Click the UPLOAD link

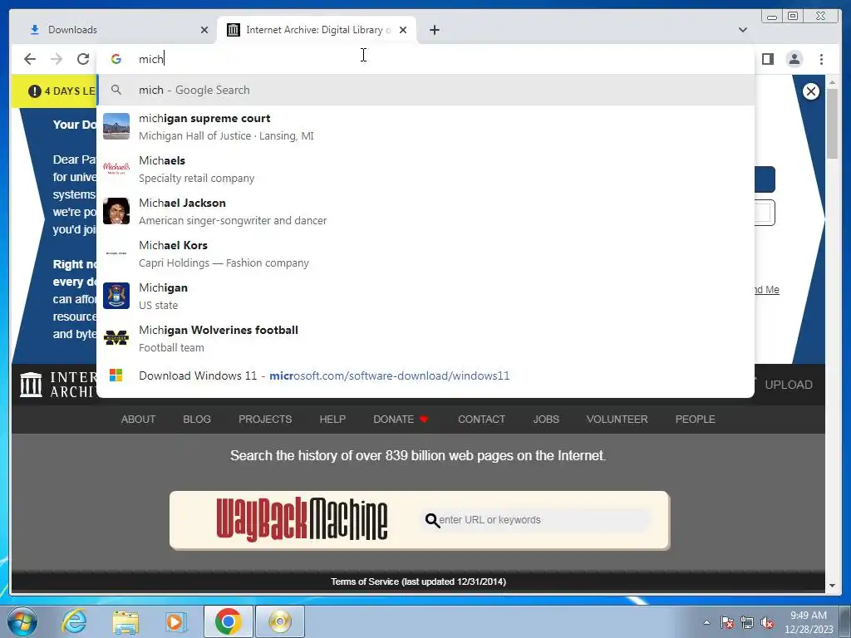tap(788, 385)
